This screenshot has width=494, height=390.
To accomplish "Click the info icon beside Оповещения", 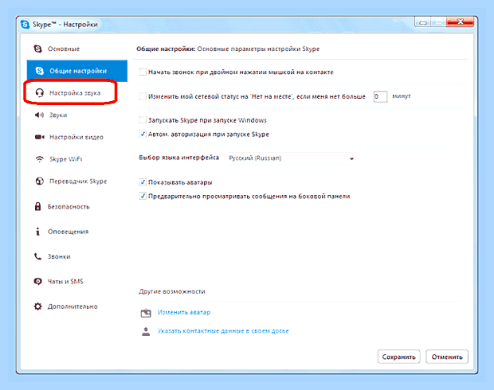I will 37,232.
